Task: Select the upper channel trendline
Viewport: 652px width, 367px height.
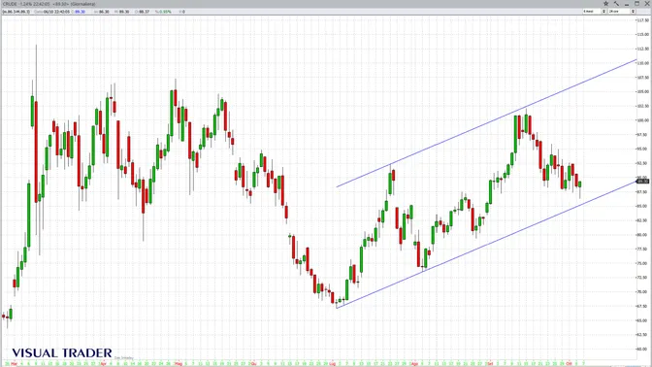Action: tap(486, 123)
